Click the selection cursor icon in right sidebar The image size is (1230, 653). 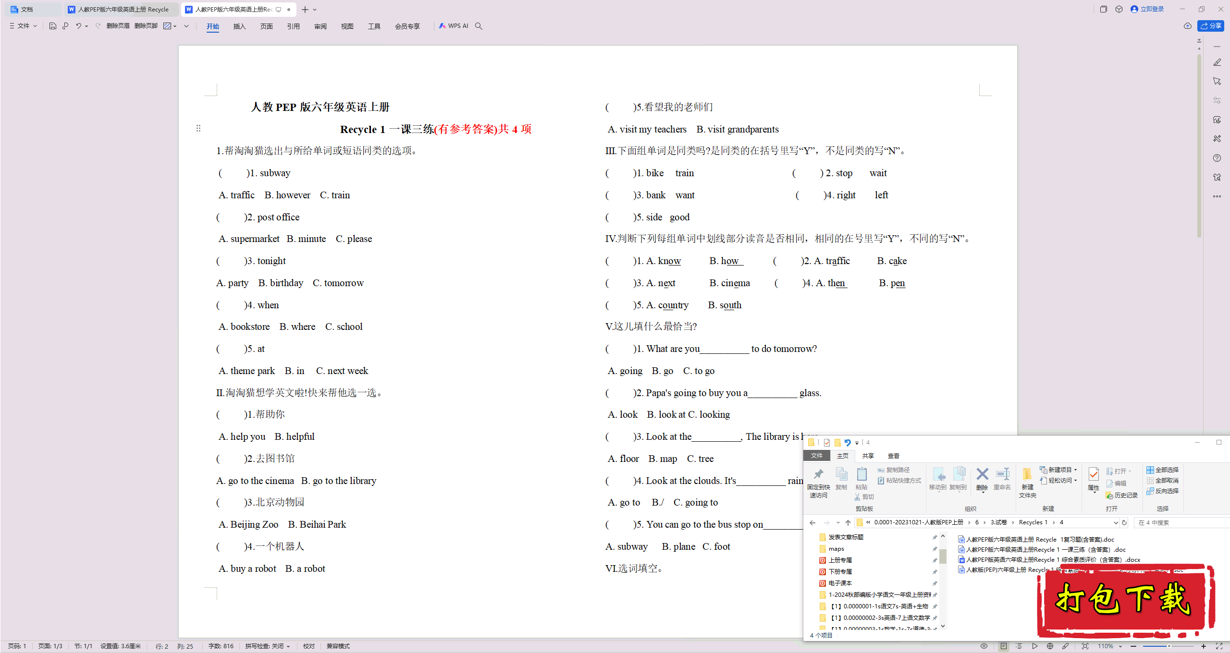click(1217, 82)
